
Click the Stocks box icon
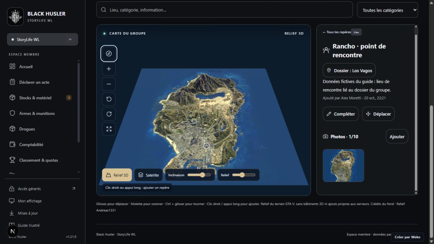(12, 98)
